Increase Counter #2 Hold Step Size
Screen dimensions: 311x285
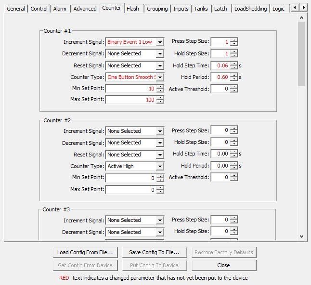pyautogui.click(x=234, y=140)
